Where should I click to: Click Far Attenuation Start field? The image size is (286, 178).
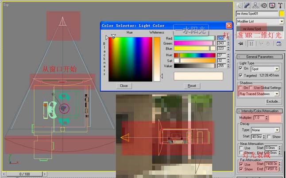click(271, 164)
